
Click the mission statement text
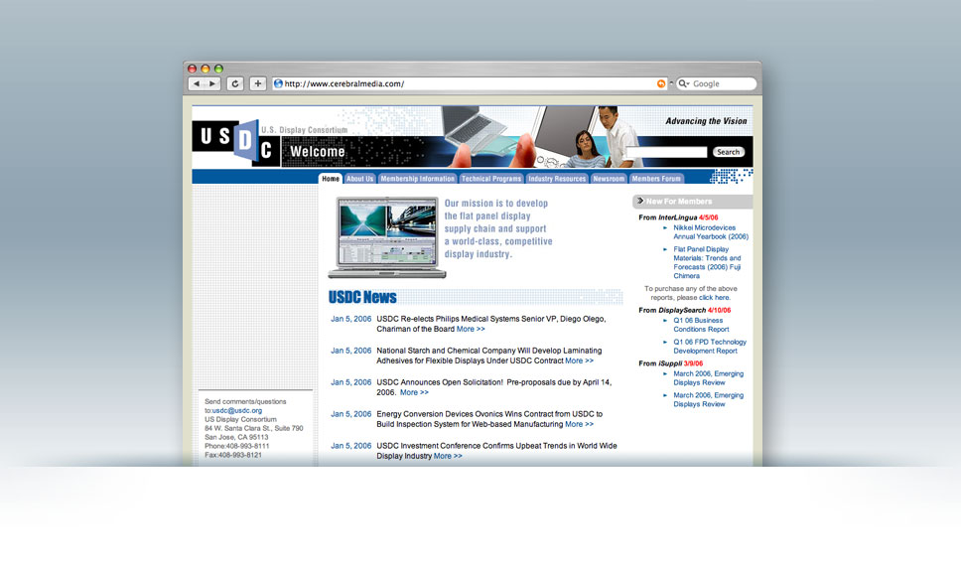coord(498,228)
